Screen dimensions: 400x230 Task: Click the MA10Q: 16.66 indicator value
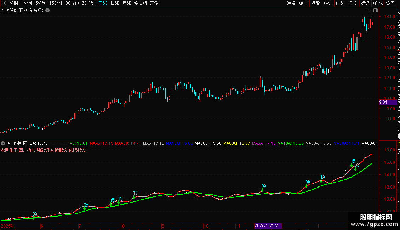pyautogui.click(x=179, y=143)
